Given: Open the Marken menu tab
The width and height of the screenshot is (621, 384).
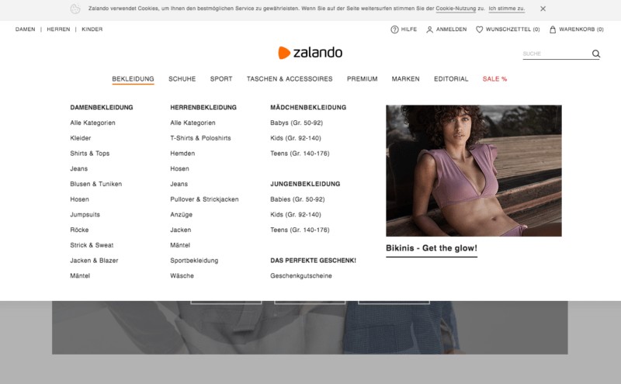Looking at the screenshot, I should tap(405, 79).
